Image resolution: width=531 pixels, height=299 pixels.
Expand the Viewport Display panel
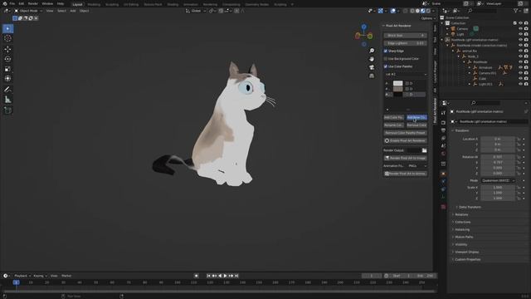click(466, 252)
